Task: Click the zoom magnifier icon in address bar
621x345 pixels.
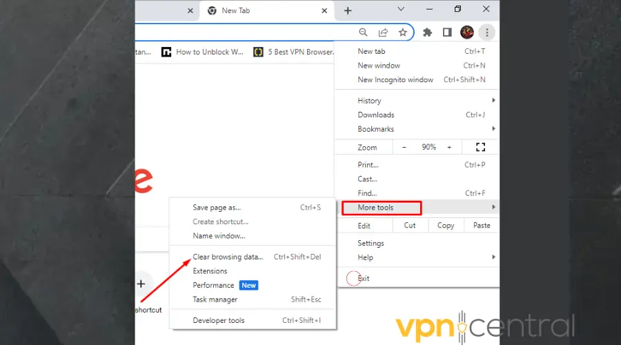Action: (x=364, y=32)
